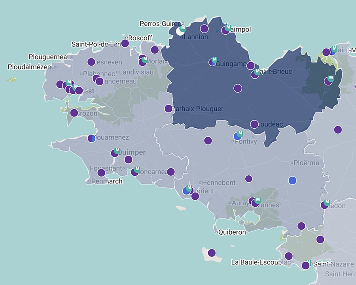Select the purple marker beside Roscoff
Screen dimensions: 356x285
[125, 43]
